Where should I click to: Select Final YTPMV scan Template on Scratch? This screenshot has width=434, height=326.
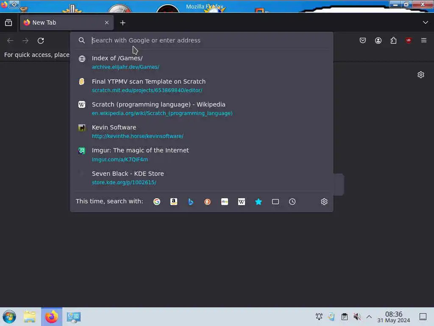(201, 86)
